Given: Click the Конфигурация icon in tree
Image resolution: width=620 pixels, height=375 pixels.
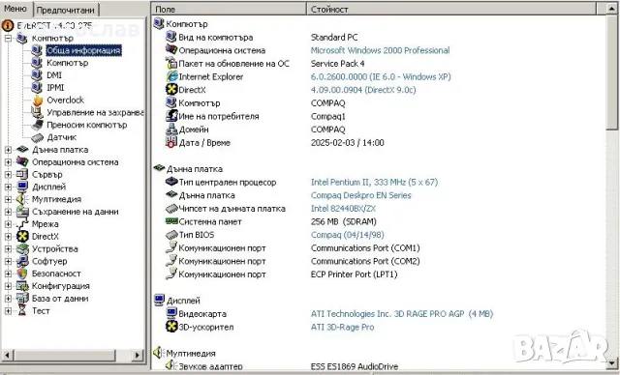Looking at the screenshot, I should (22, 286).
